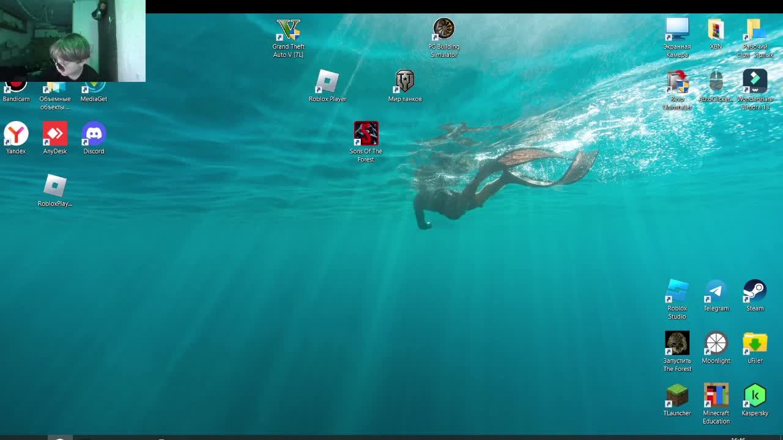Open the Moonlight streaming shortcut
The width and height of the screenshot is (783, 440).
(x=716, y=343)
